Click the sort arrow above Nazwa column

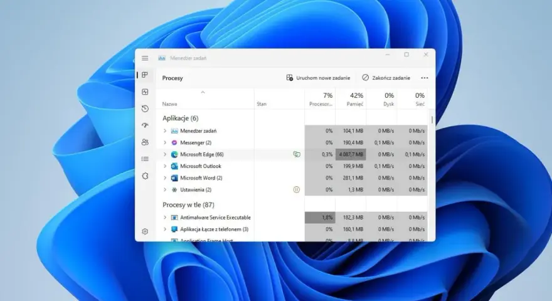tap(203, 92)
